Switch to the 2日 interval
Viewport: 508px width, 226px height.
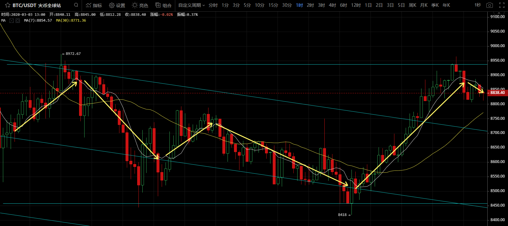(379, 5)
